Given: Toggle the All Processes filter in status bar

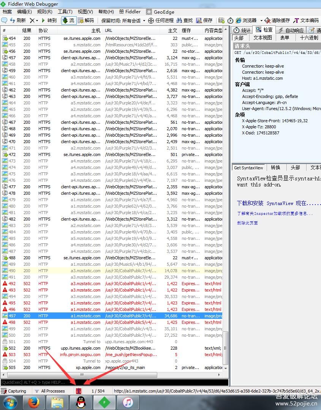Looking at the screenshot, I should [x=50, y=391].
